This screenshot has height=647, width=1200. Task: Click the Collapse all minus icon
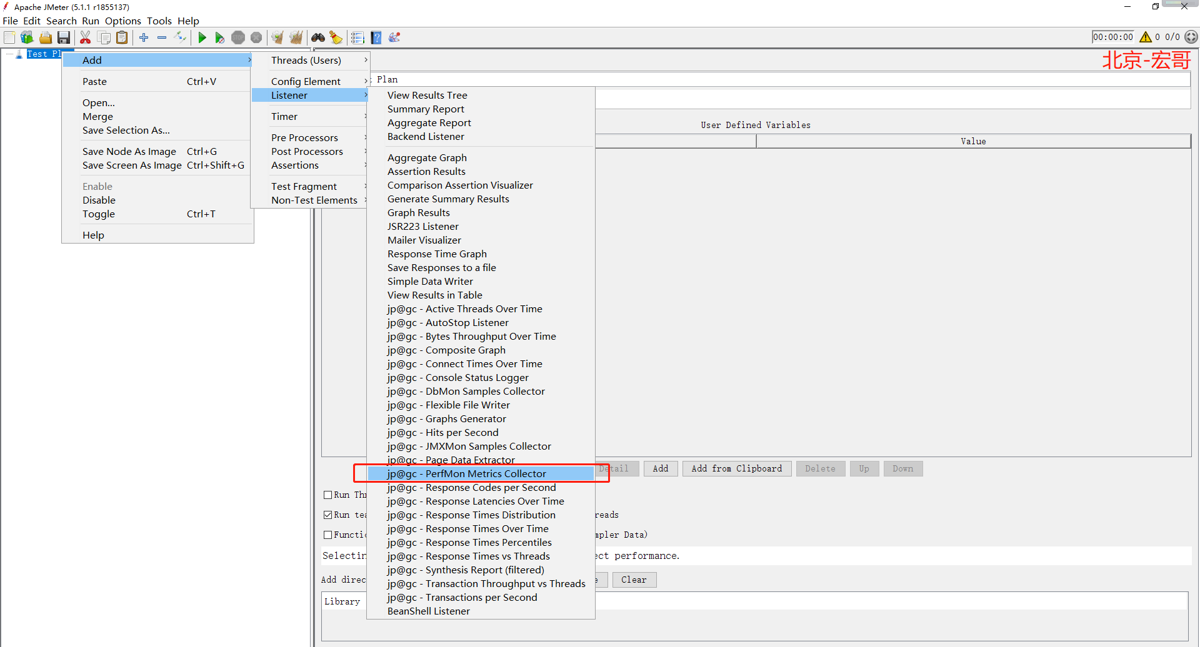(x=162, y=37)
